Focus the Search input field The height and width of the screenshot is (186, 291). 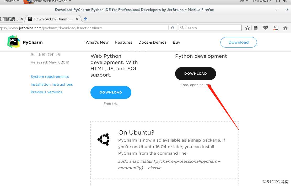(x=210, y=28)
